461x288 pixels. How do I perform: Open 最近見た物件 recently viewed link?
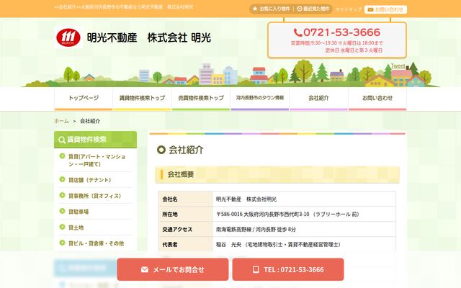click(x=313, y=9)
